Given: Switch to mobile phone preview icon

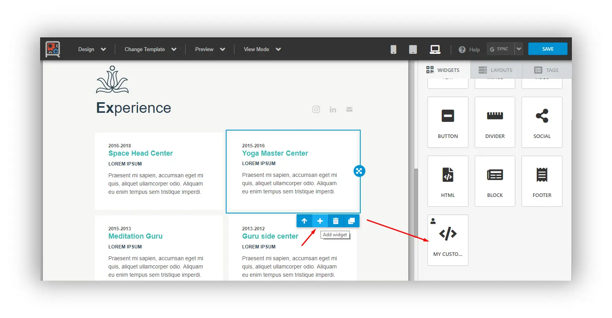Looking at the screenshot, I should (x=393, y=49).
